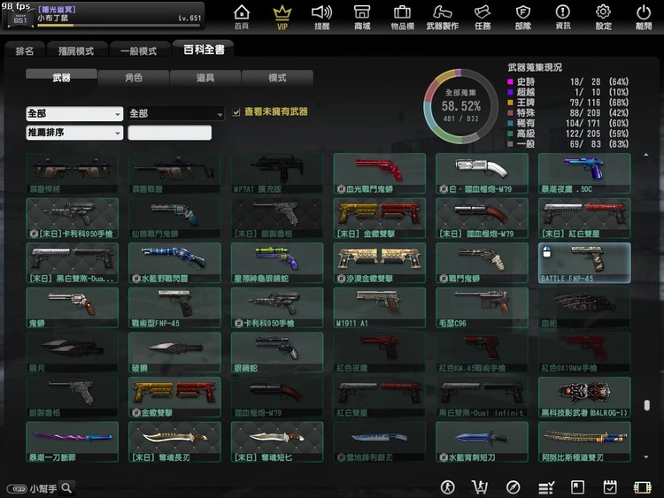The image size is (664, 498).
Task: Click the running person icon in bottom bar
Action: click(x=448, y=487)
